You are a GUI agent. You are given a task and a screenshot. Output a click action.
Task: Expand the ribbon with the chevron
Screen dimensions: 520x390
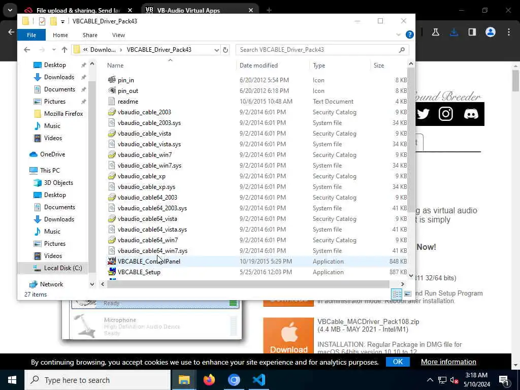pyautogui.click(x=398, y=35)
